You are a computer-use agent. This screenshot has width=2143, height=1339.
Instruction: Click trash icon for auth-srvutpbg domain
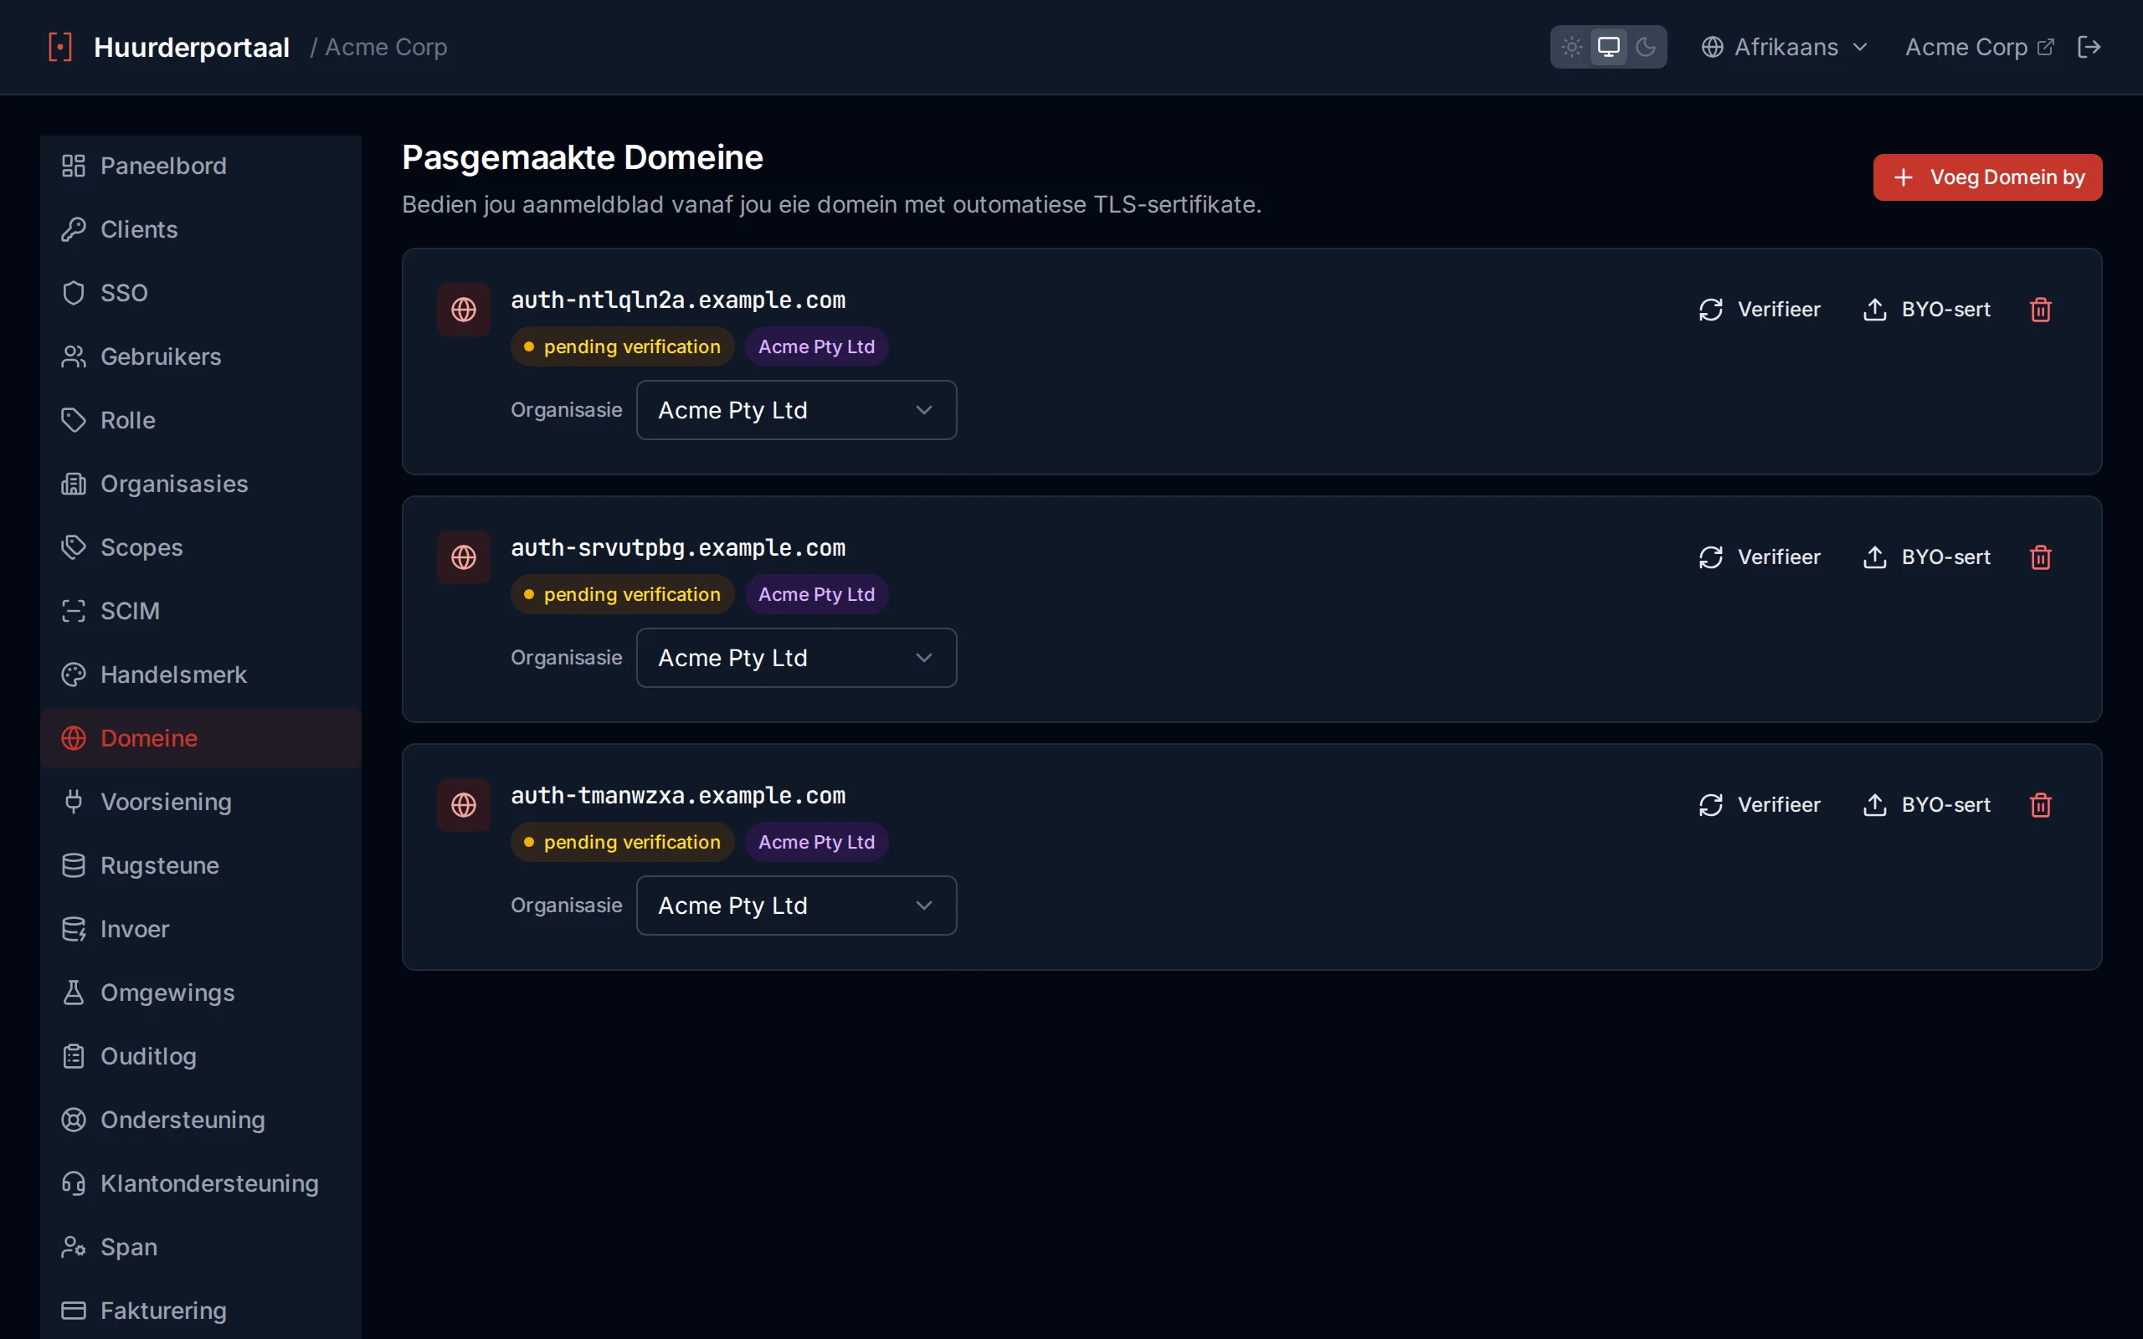tap(2040, 557)
